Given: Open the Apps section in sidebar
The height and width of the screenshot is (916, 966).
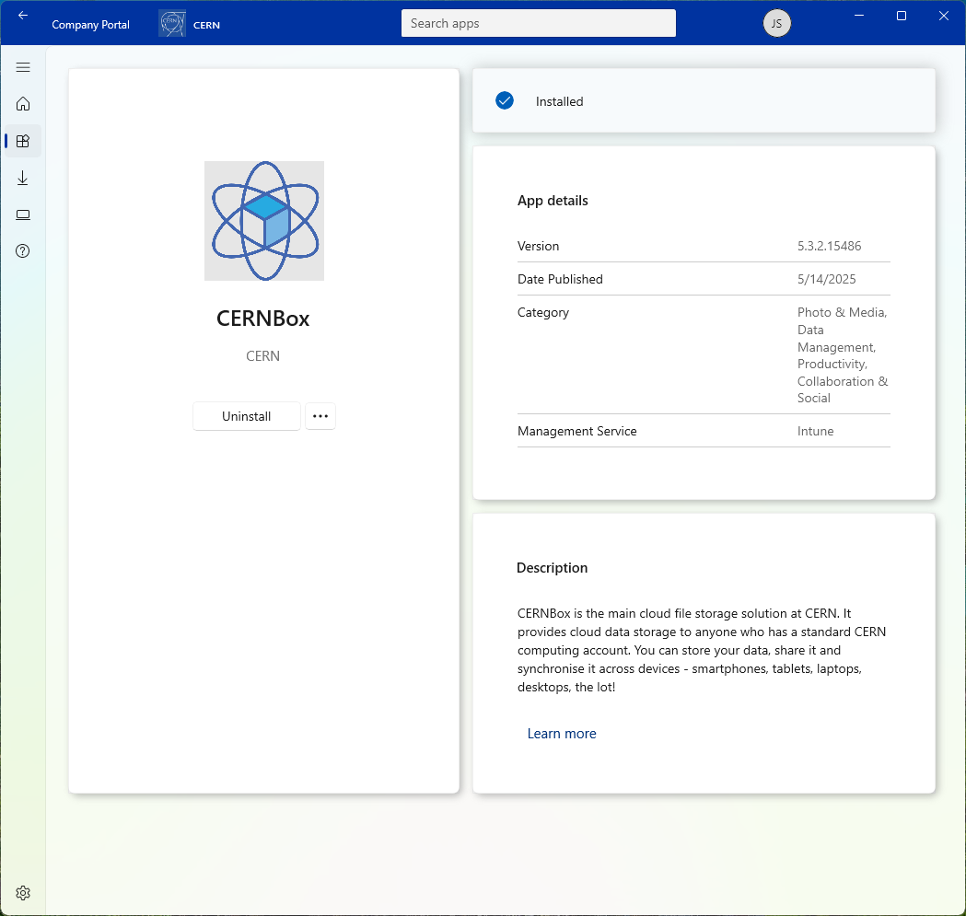Looking at the screenshot, I should pos(23,141).
